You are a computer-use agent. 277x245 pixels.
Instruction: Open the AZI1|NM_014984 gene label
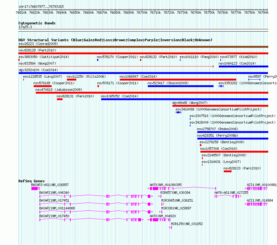[260, 200]
